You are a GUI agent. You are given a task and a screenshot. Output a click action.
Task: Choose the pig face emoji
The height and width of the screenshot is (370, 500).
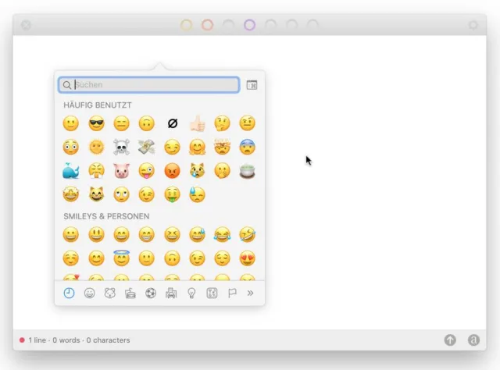(x=122, y=171)
